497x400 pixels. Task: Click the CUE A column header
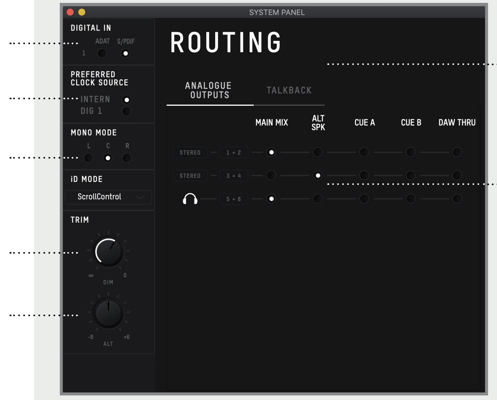coord(365,123)
